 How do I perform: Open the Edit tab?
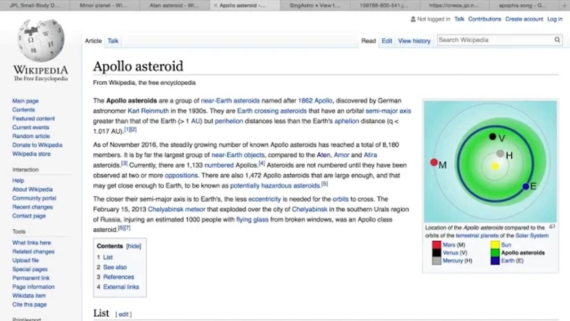click(387, 41)
